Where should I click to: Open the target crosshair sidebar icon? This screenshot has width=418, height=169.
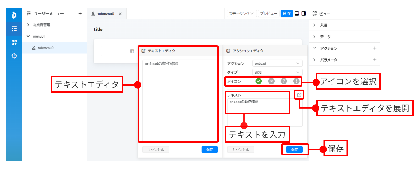click(14, 56)
